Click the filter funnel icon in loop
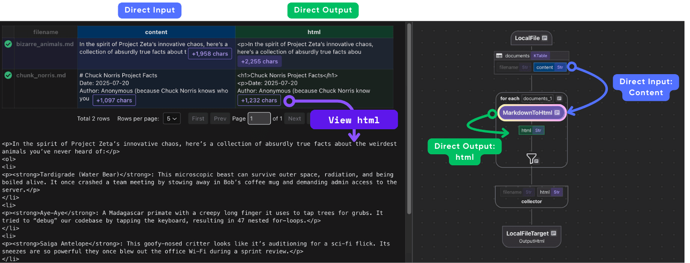This screenshot has height=263, width=690. (x=532, y=159)
